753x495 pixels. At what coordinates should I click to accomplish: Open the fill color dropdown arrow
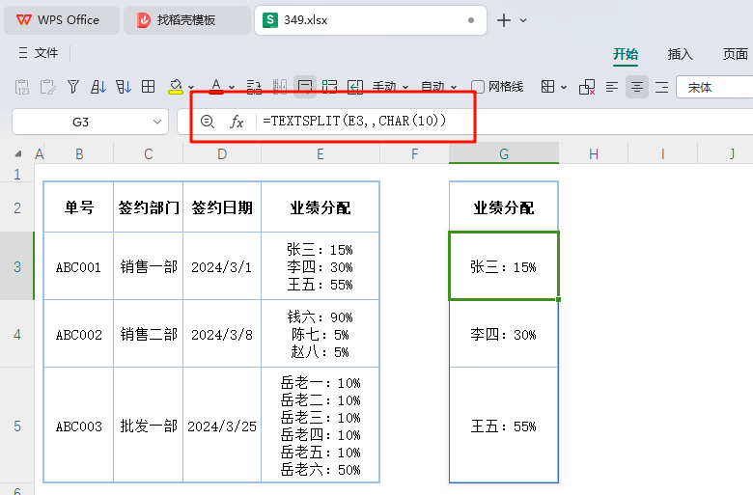191,88
